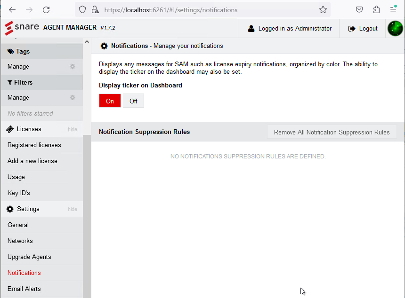The width and height of the screenshot is (405, 298).
Task: Click the gear icon next to Filters Manage
Action: point(73,97)
